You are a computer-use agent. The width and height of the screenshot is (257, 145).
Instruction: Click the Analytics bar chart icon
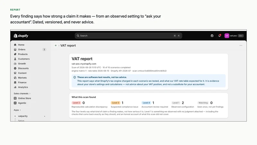[x=15, y=87]
